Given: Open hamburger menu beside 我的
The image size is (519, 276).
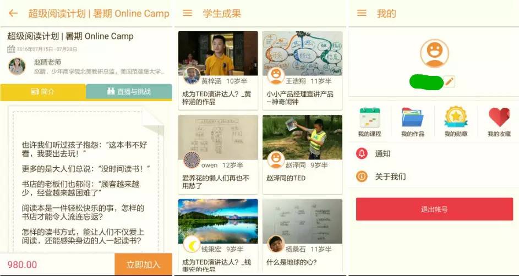Looking at the screenshot, I should (362, 13).
